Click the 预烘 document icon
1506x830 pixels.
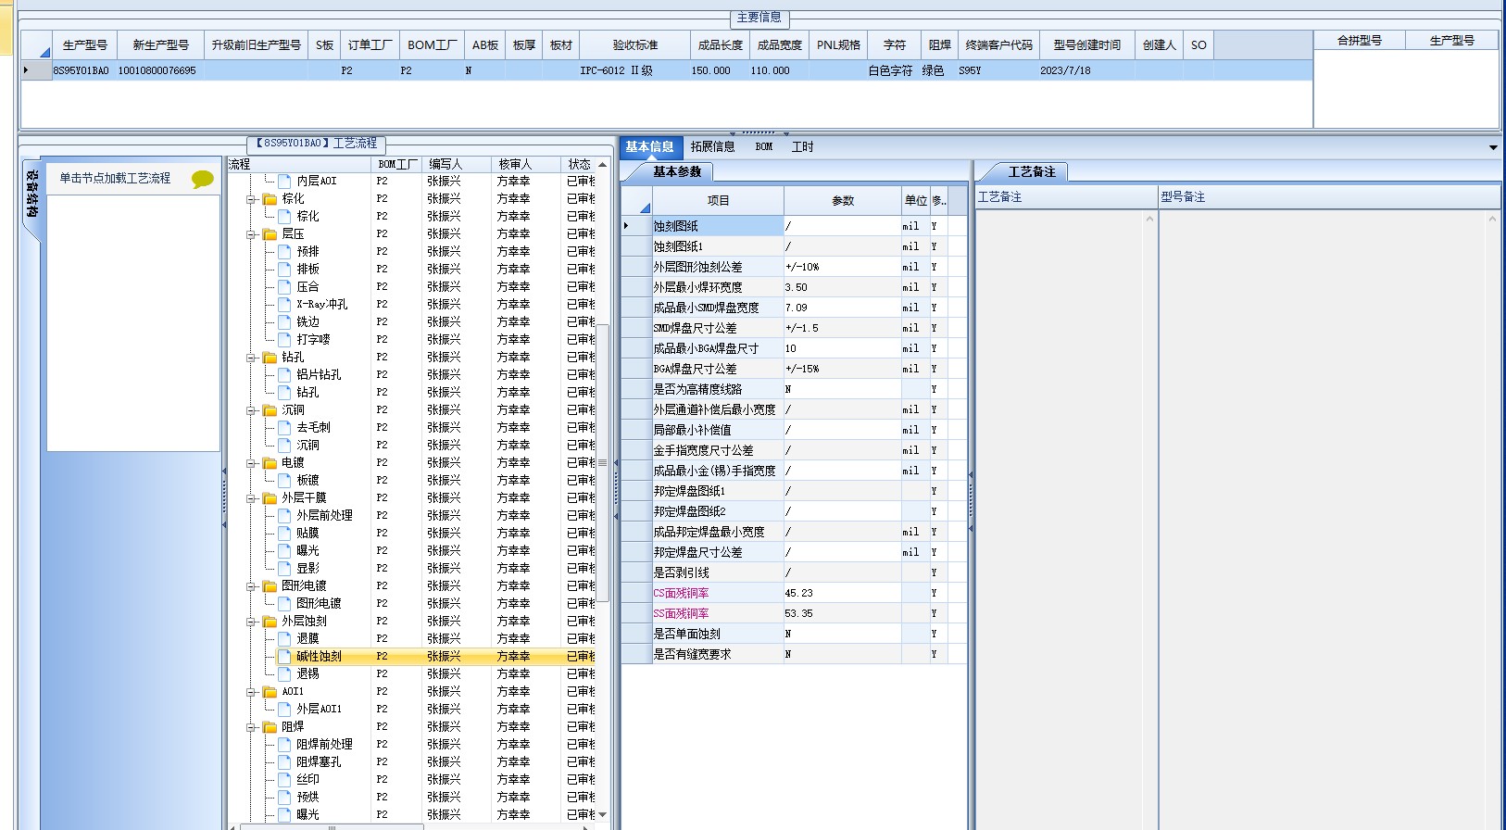285,797
